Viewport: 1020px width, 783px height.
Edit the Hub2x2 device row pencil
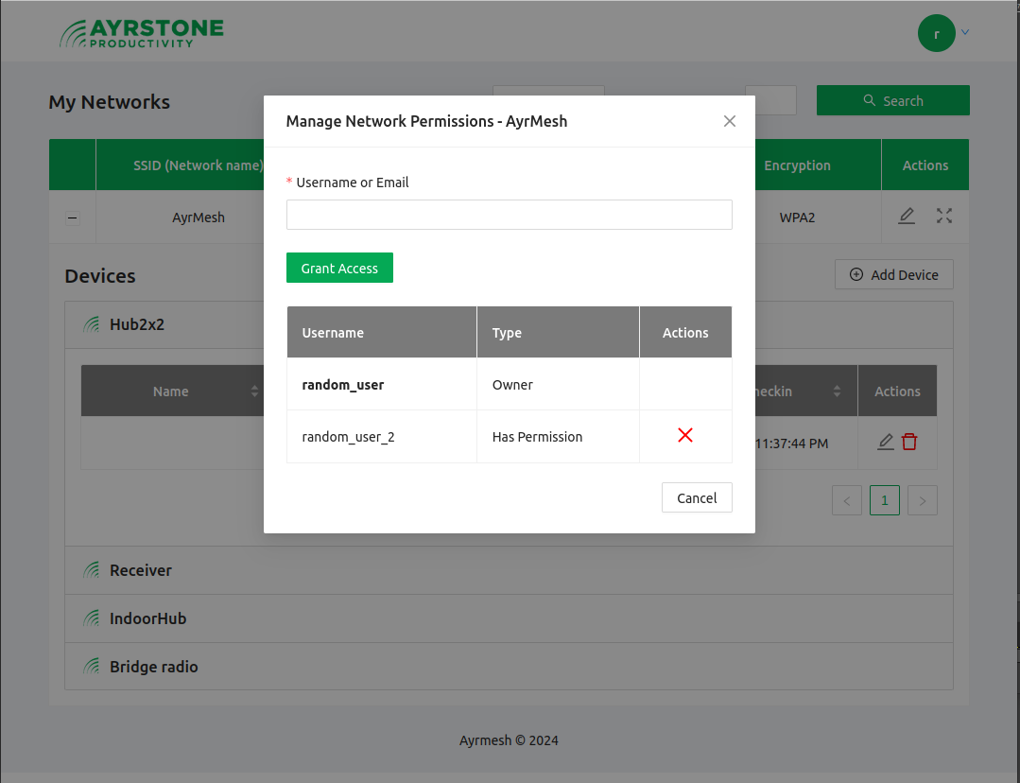point(886,442)
